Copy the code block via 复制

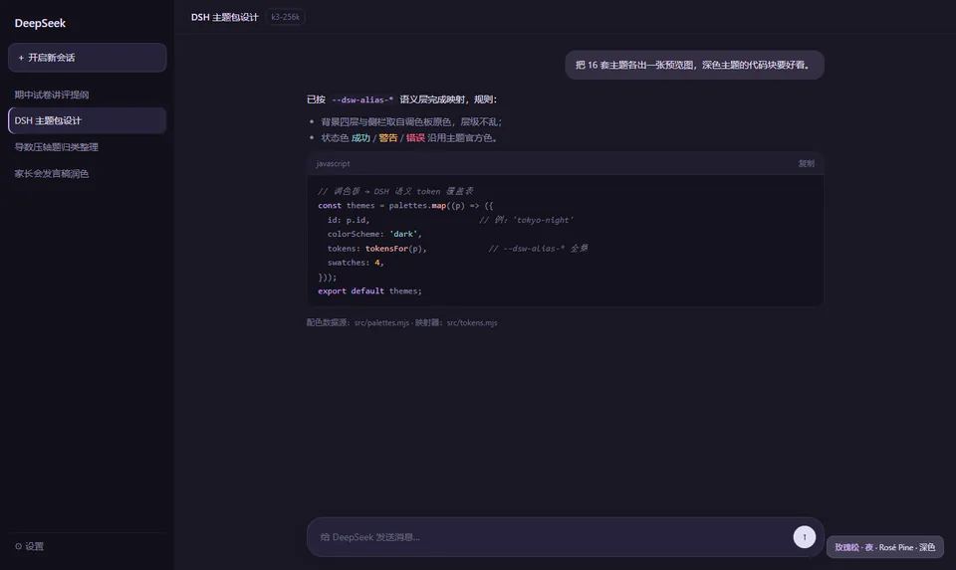[806, 163]
